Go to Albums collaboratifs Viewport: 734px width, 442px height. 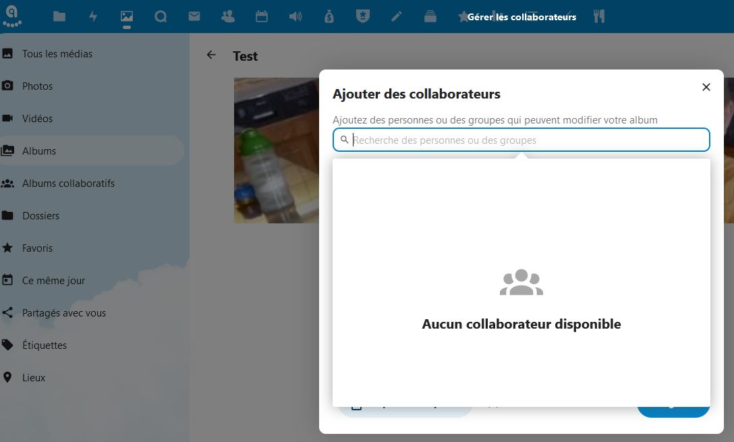pyautogui.click(x=68, y=184)
